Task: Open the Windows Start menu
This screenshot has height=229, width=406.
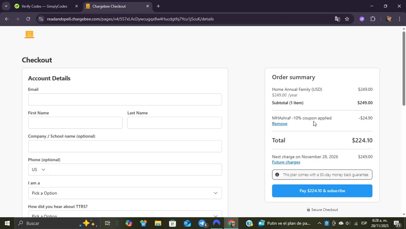Action: pos(7,223)
